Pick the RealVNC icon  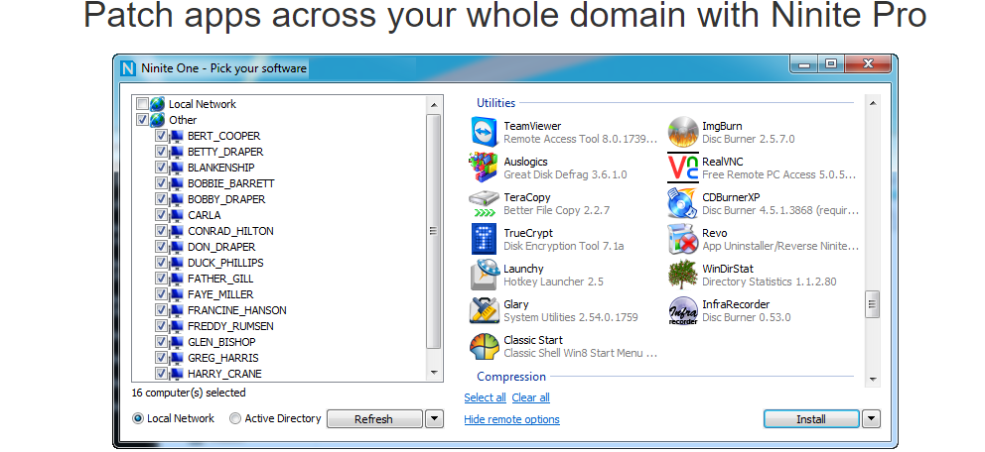[683, 168]
